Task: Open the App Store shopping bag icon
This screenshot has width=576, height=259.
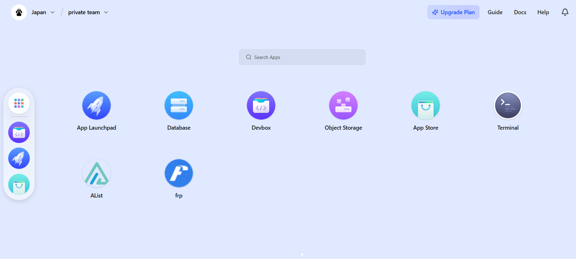Action: 426,105
